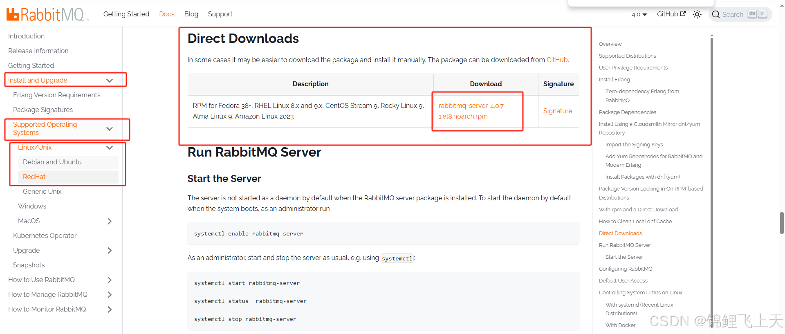Expand How to Manage RabbitMQ chevron
Screen dimensions: 785x334
110,295
